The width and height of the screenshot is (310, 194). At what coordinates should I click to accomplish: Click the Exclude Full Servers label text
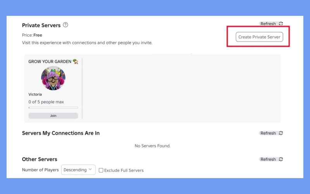(x=124, y=170)
